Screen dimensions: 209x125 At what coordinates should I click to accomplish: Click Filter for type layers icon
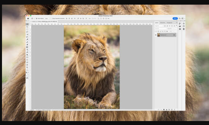pos(170,26)
